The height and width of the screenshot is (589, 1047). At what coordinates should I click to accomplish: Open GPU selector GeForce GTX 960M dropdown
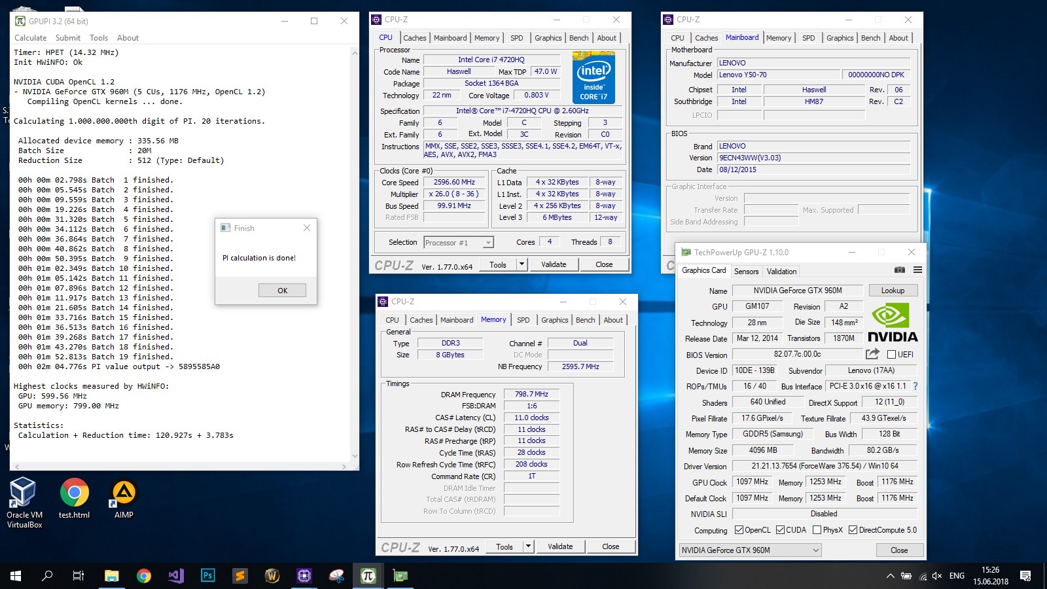(750, 550)
